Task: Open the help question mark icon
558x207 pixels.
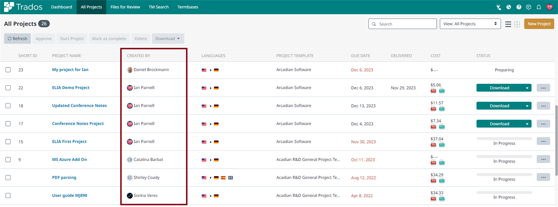Action: click(x=519, y=7)
